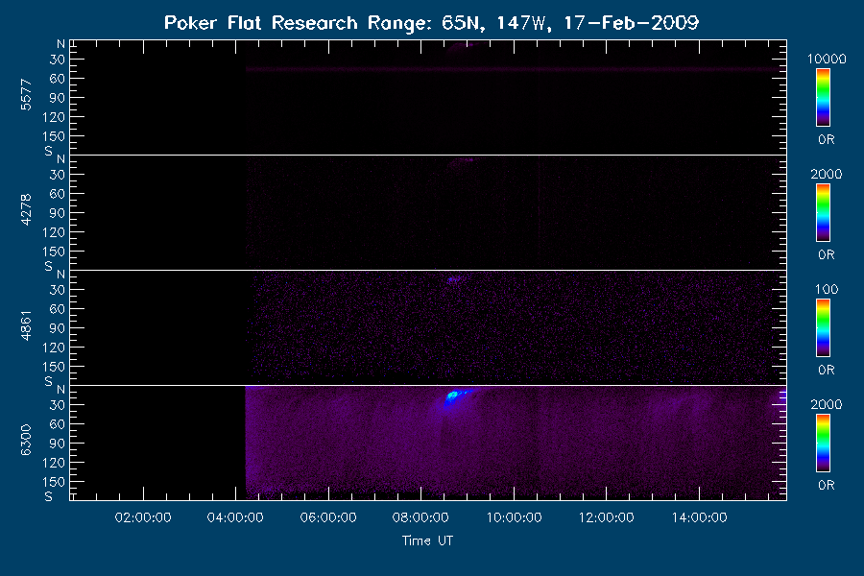This screenshot has height=576, width=864.
Task: Select the 6300 panel axis label
Action: pyautogui.click(x=26, y=440)
